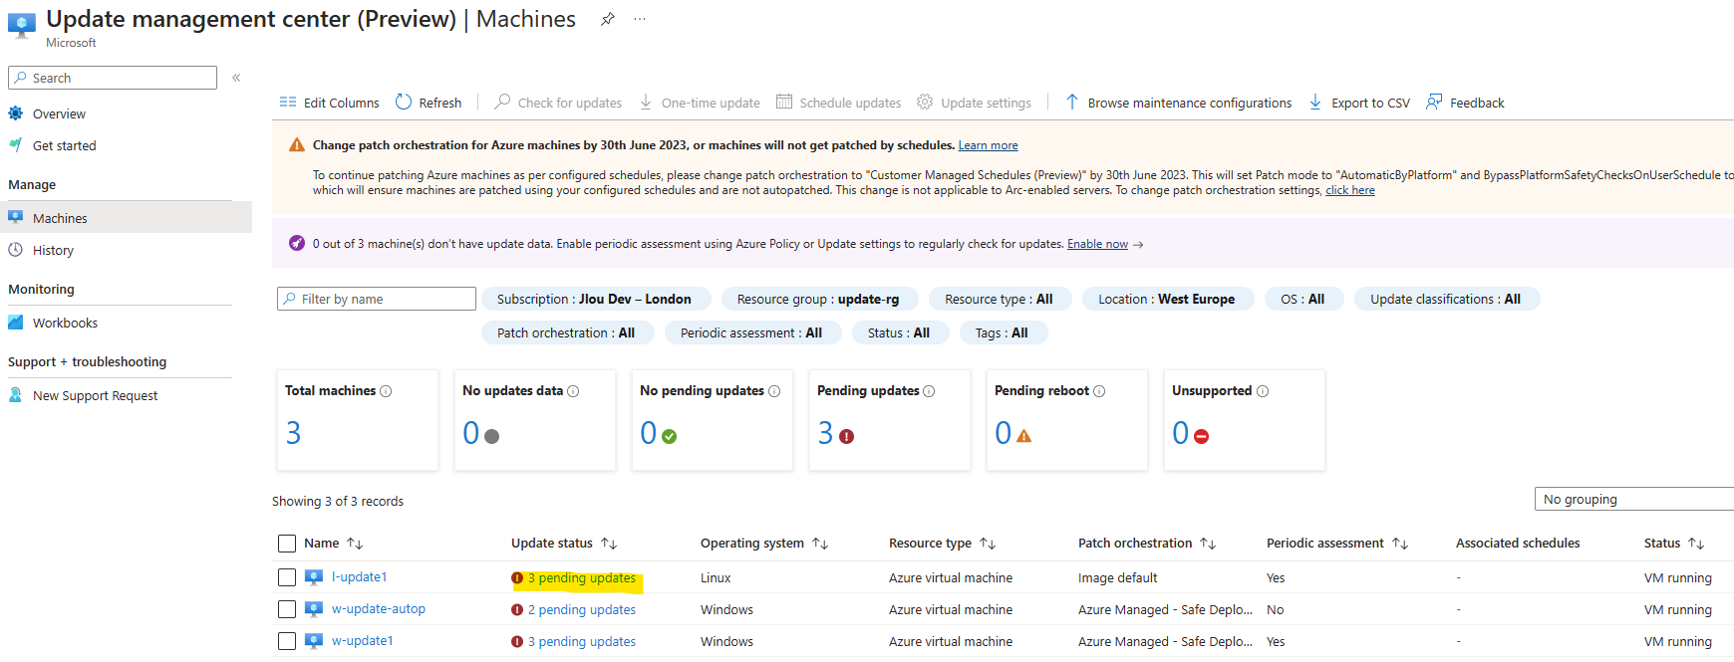Sort by Patch orchestration column arrows

click(x=1208, y=544)
